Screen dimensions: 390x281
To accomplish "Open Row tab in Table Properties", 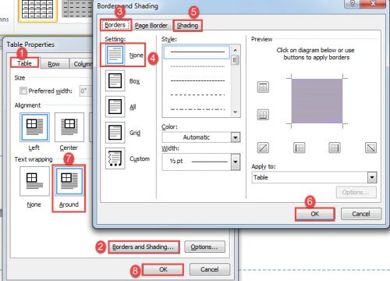I will pos(54,64).
